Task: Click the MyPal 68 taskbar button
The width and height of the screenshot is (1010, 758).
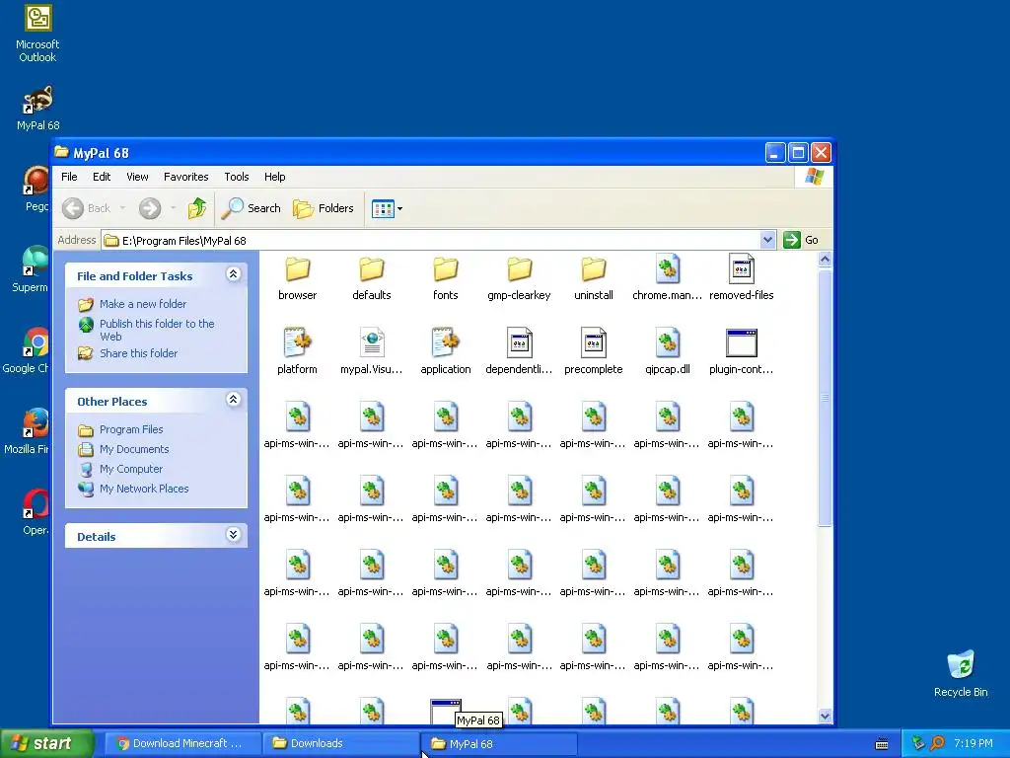Action: [x=498, y=743]
